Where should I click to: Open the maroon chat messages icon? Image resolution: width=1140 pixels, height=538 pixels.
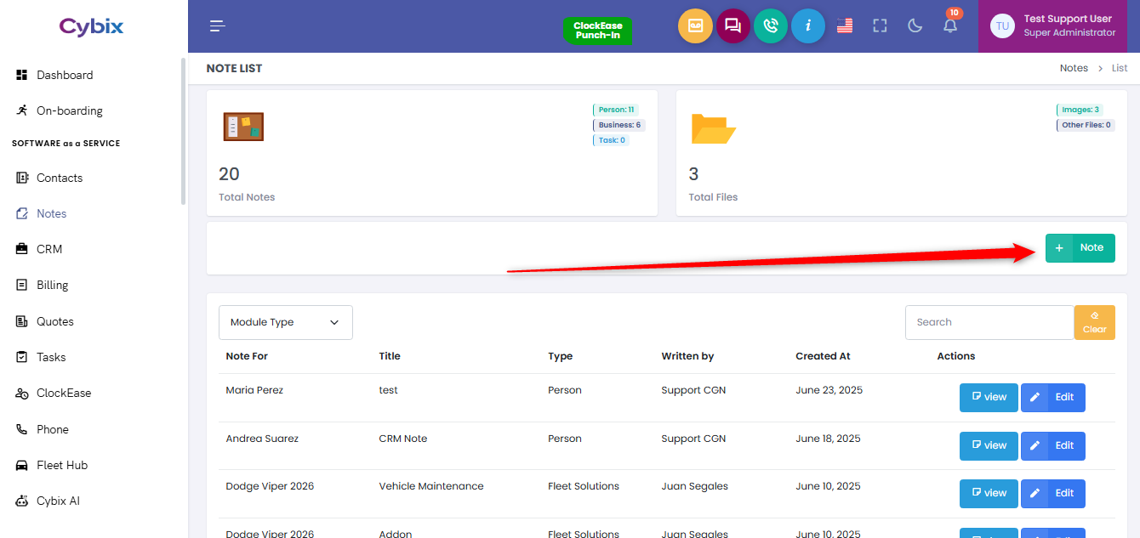tap(732, 26)
